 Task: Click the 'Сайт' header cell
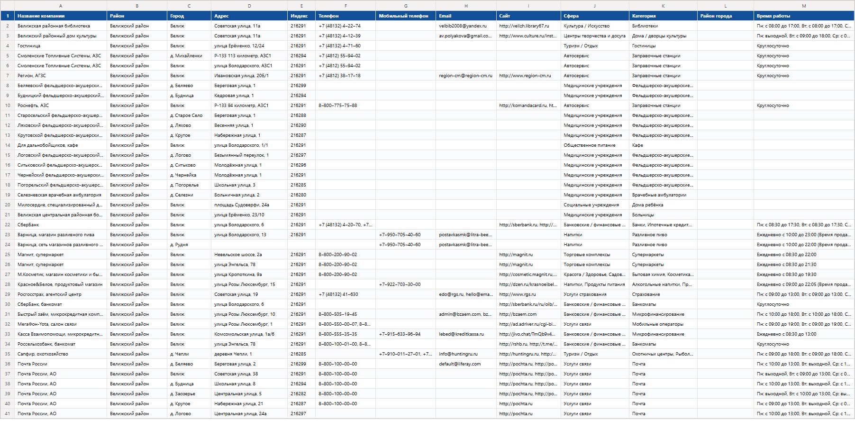(x=528, y=16)
